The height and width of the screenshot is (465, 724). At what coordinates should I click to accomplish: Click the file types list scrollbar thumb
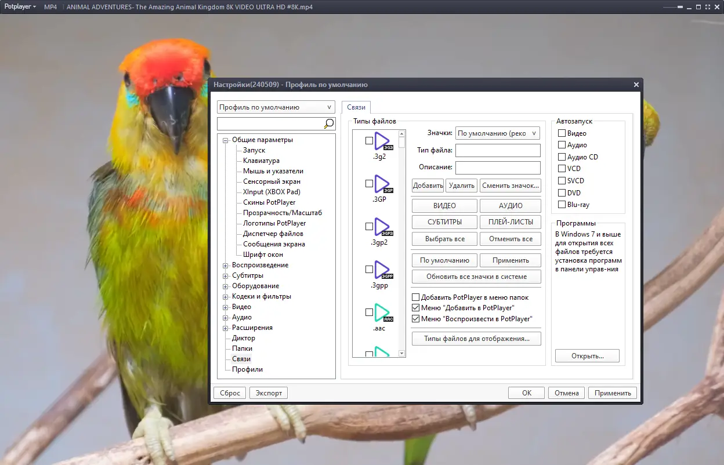[401, 143]
